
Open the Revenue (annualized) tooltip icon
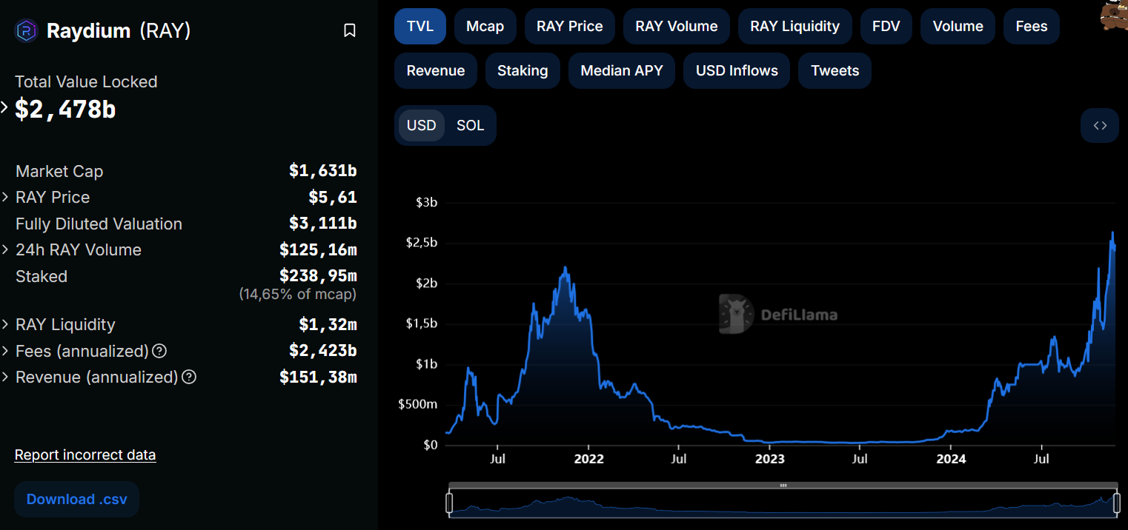pyautogui.click(x=188, y=377)
